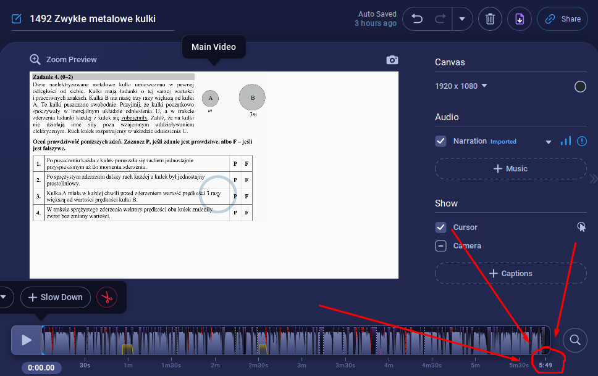Viewport: 598px width, 376px height.
Task: Disable the Cursor show checkbox
Action: (x=440, y=227)
